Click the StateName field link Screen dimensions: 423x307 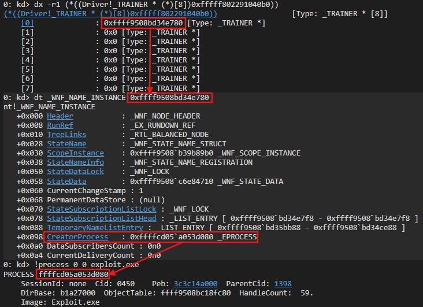[66, 144]
